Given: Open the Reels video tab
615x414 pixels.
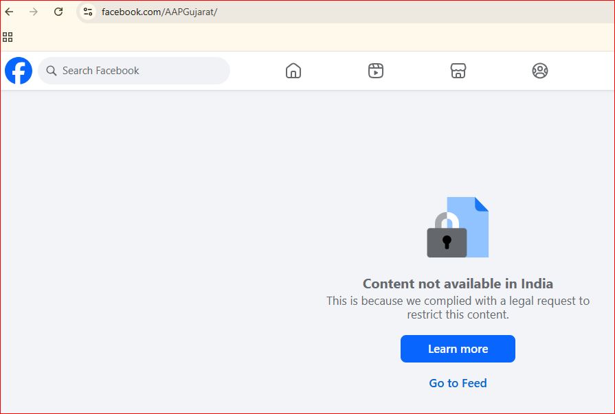Looking at the screenshot, I should tap(376, 71).
